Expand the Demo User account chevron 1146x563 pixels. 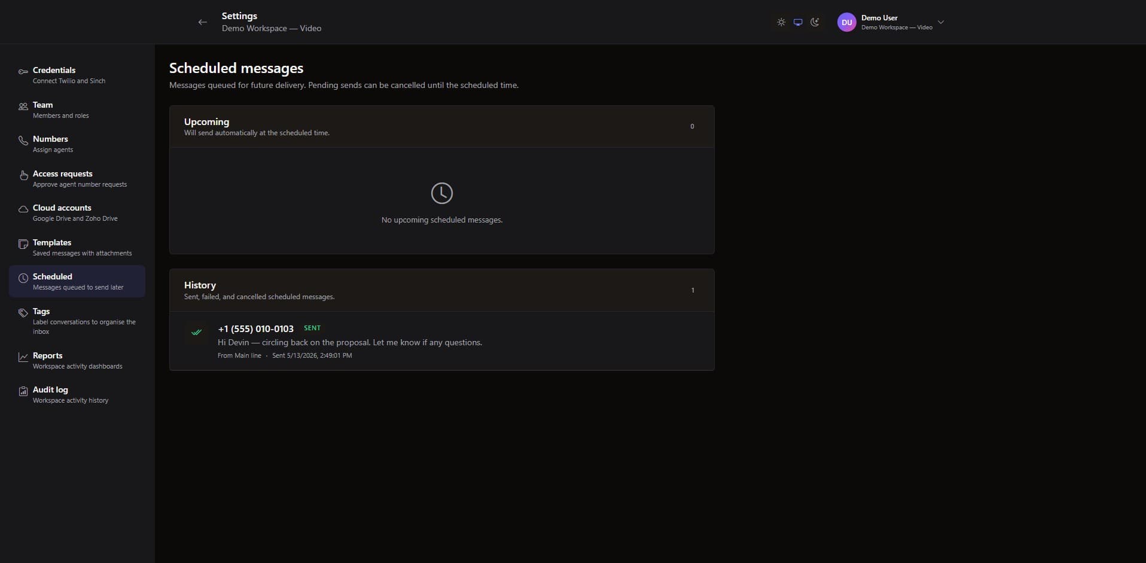coord(941,22)
